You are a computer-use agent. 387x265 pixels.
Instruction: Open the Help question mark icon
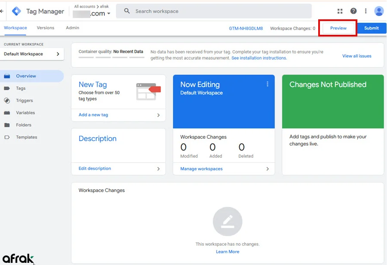[353, 11]
